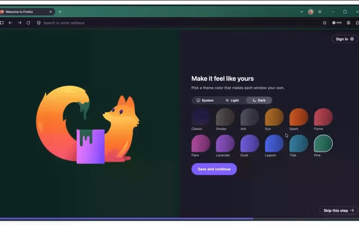Choose the Spark theme color
This screenshot has width=359, height=225.
click(x=299, y=117)
